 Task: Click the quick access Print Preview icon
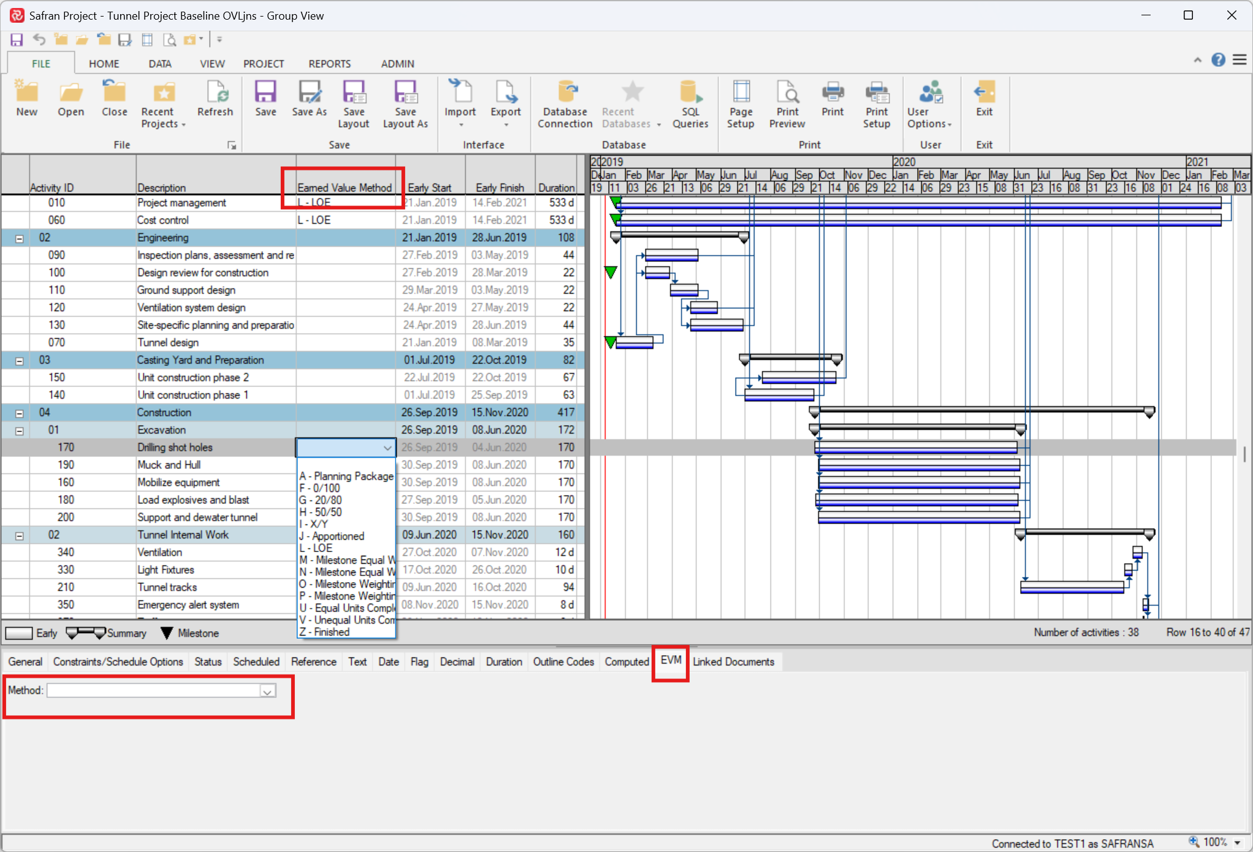pyautogui.click(x=169, y=40)
